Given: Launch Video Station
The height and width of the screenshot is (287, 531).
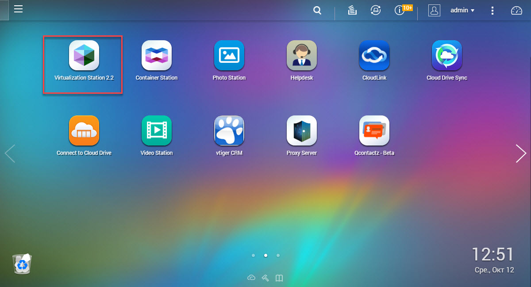Looking at the screenshot, I should [157, 131].
